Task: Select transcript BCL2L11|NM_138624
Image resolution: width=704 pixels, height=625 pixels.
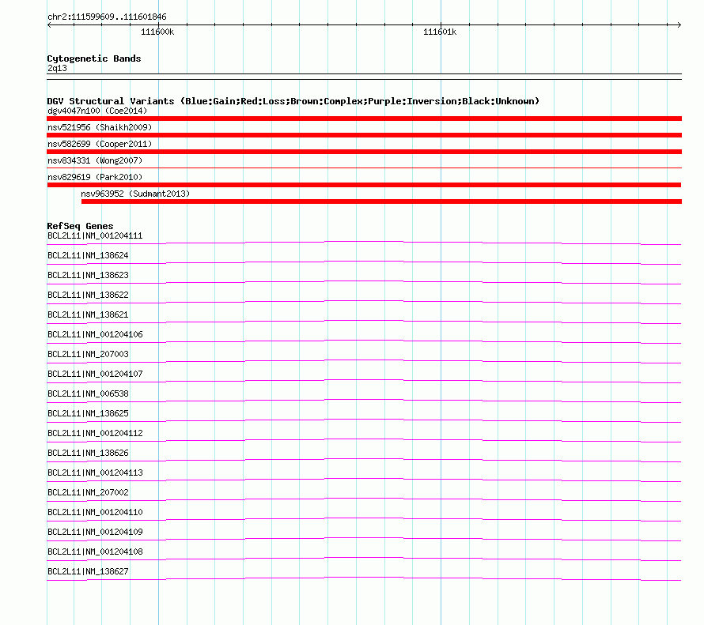Action: tap(88, 255)
